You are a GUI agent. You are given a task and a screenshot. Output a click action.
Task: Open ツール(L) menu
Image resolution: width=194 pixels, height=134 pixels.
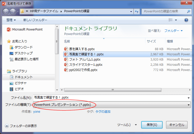(127, 125)
